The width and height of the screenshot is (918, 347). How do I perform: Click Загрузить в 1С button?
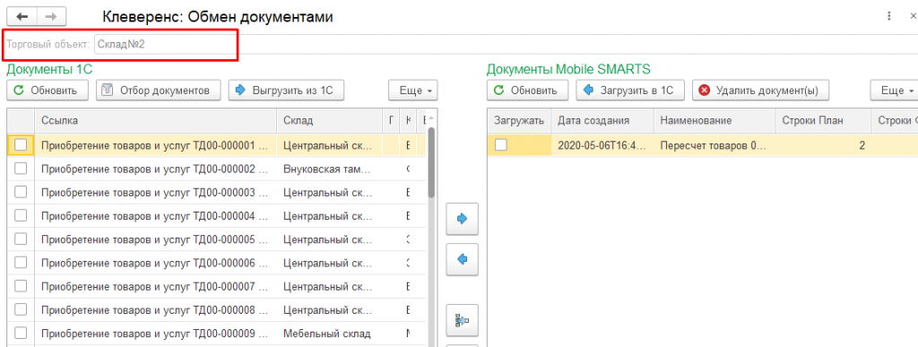(630, 91)
